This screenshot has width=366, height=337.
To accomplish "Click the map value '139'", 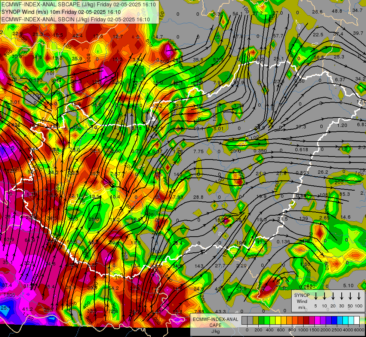I will coord(304,218).
